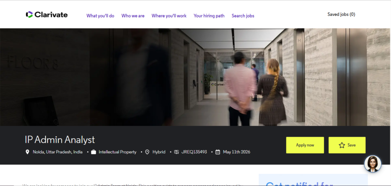
Task: Click the Clarivate logo
Action: (47, 15)
